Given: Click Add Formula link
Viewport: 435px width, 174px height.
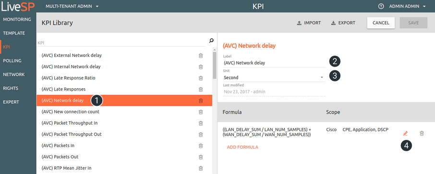Looking at the screenshot, I should [242, 147].
